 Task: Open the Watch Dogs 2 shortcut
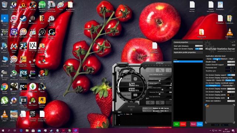(x=33, y=47)
